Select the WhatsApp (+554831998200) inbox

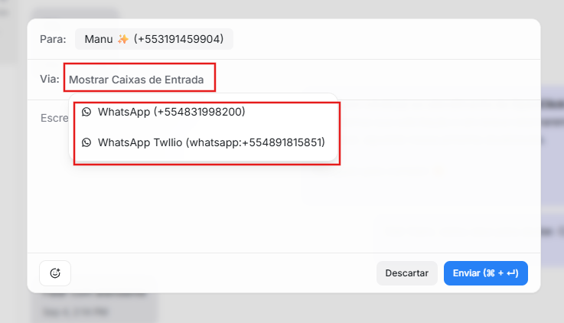point(171,112)
